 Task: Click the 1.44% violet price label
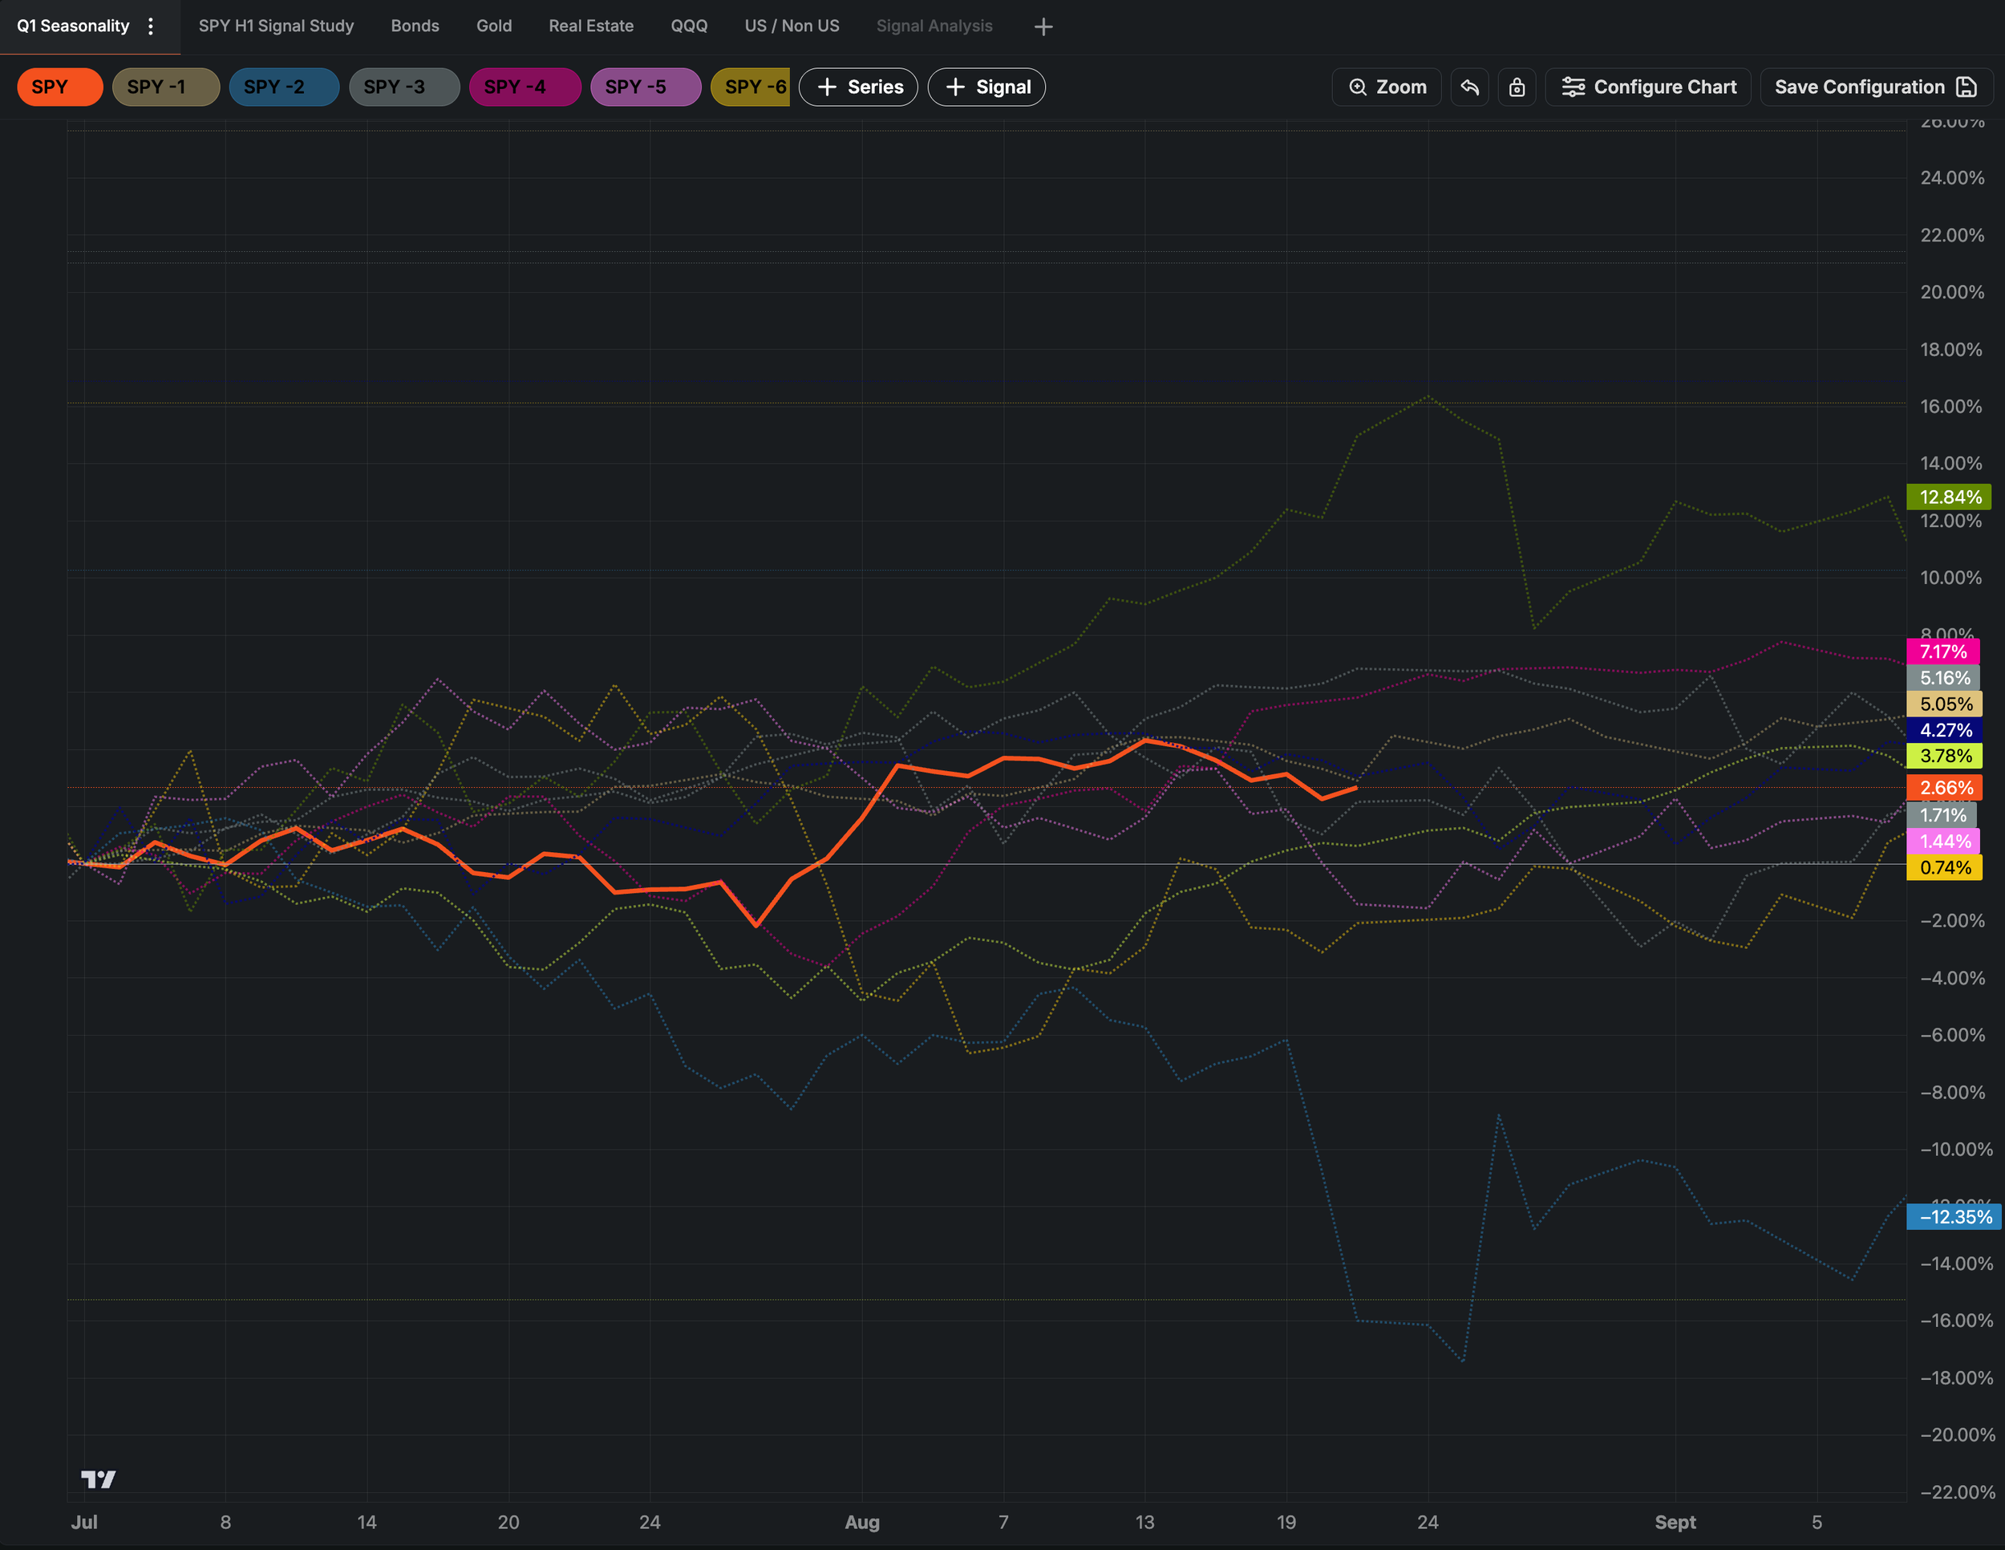click(x=1944, y=841)
